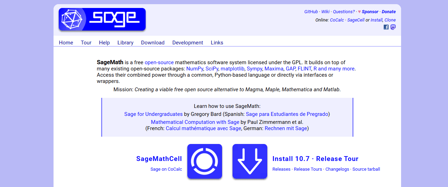Open the Source tarball link
This screenshot has height=187, width=448.
(x=366, y=169)
